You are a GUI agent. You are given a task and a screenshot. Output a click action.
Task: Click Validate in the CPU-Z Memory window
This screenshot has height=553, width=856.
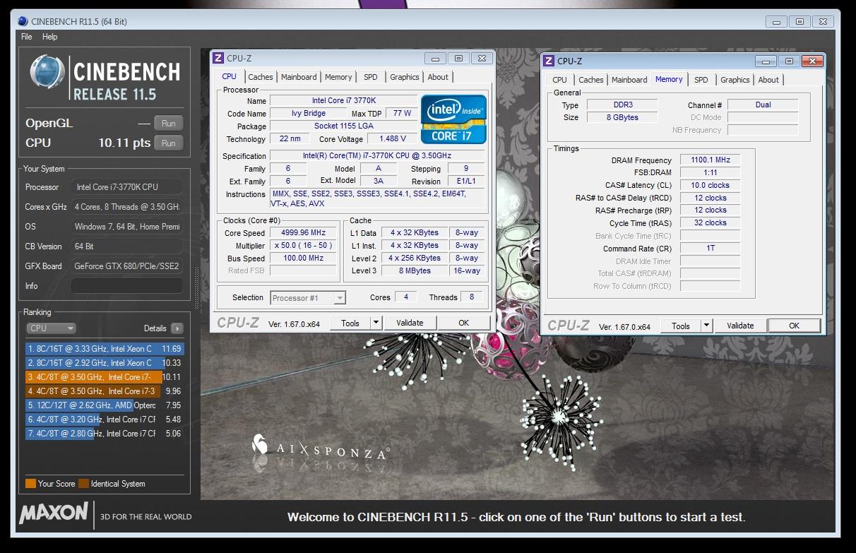[740, 326]
